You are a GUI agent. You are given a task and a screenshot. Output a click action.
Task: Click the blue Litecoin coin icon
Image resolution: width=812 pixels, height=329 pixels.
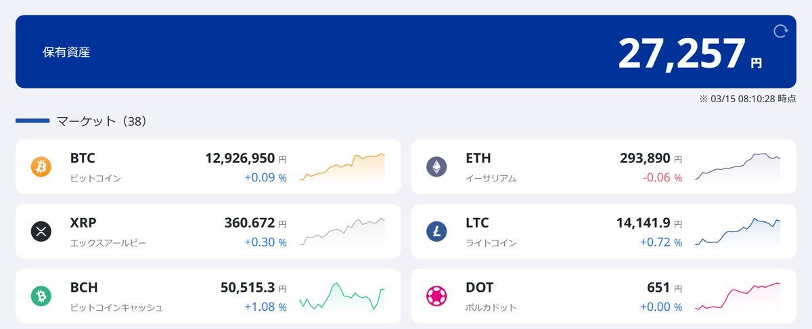(x=436, y=232)
